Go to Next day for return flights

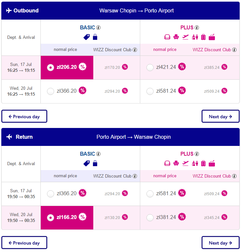tap(220, 243)
